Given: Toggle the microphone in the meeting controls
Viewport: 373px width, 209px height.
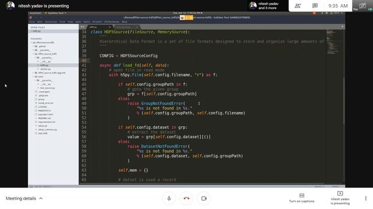Looking at the screenshot, I should (169, 199).
